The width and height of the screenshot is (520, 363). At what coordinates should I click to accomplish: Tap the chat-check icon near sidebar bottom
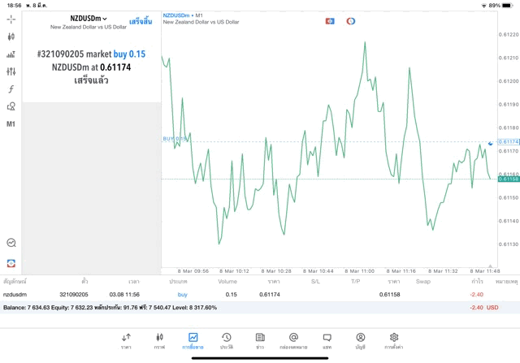coord(11,242)
